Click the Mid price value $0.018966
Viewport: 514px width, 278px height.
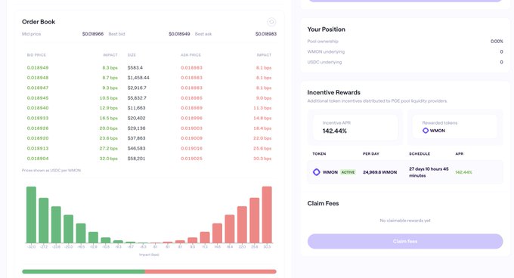pyautogui.click(x=93, y=34)
